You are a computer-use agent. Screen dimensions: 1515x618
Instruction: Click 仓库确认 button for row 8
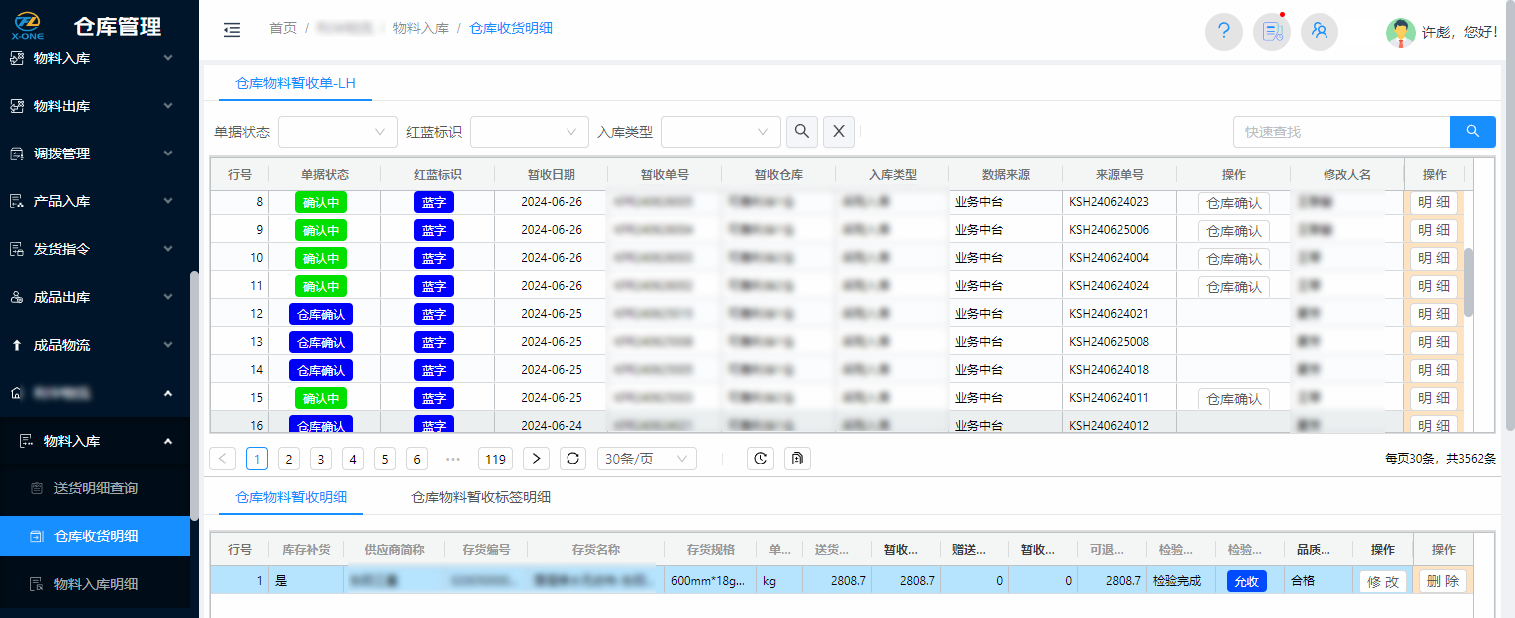[1233, 203]
